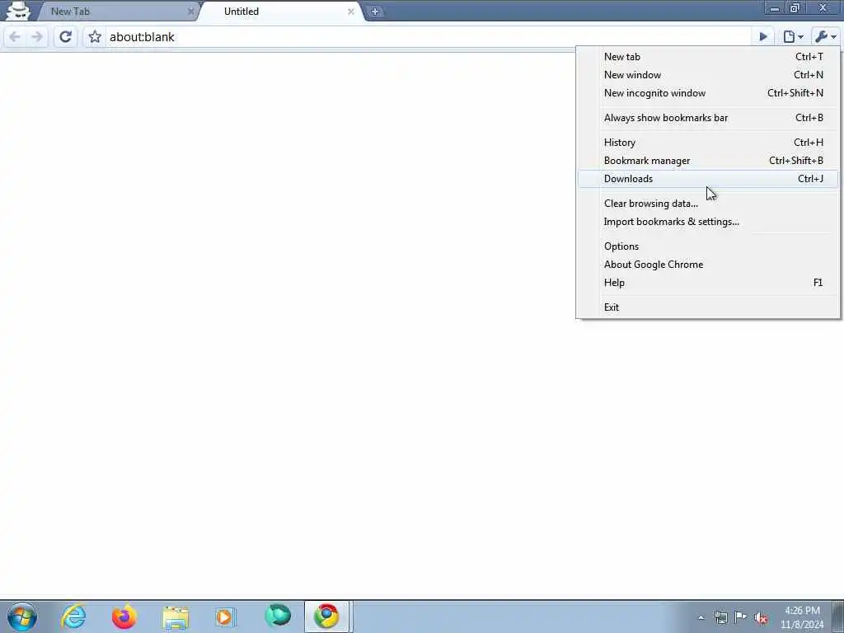Choose Exit to quit Chrome
The height and width of the screenshot is (633, 844).
click(708, 307)
